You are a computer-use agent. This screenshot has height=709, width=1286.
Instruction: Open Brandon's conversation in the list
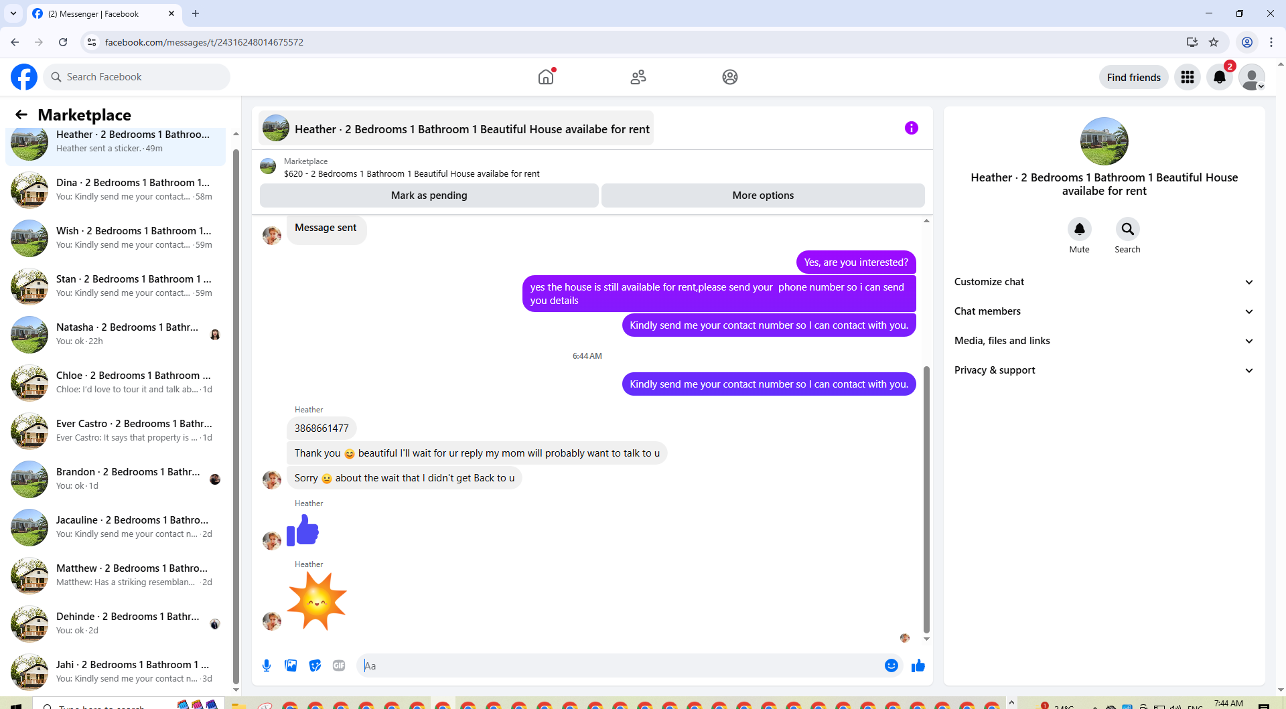(115, 479)
